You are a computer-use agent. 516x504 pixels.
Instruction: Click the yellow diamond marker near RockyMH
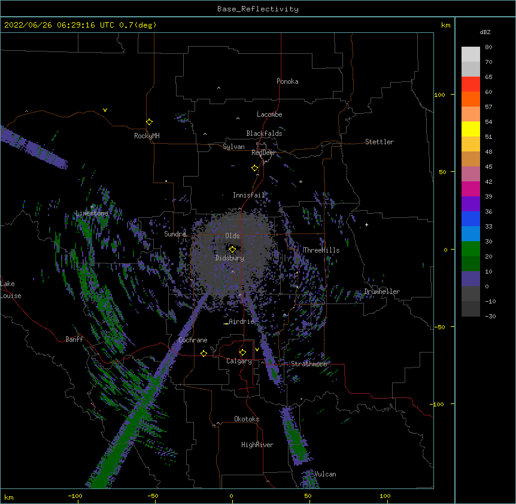coord(150,122)
